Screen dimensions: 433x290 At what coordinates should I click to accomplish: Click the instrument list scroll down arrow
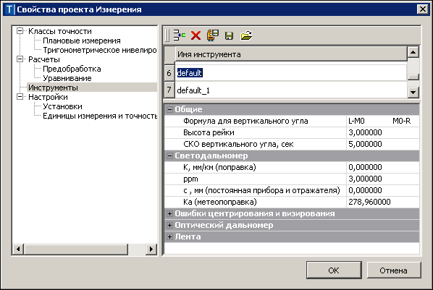coord(413,92)
